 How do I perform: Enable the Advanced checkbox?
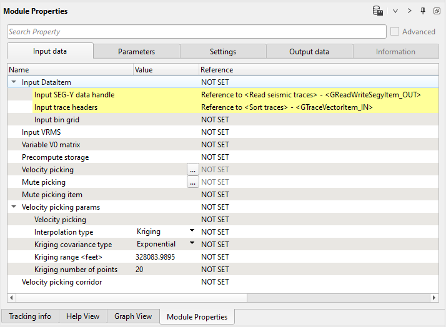(x=395, y=32)
